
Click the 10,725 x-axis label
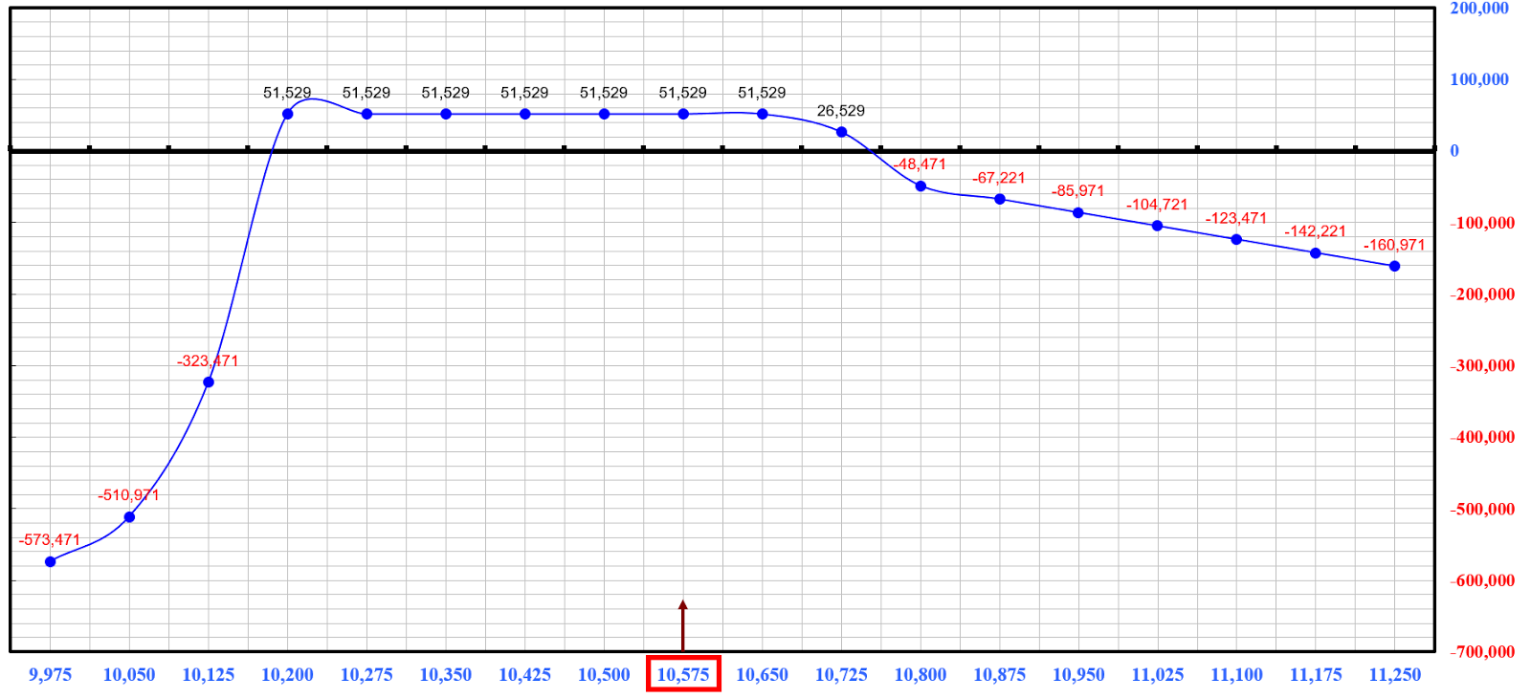click(x=841, y=674)
